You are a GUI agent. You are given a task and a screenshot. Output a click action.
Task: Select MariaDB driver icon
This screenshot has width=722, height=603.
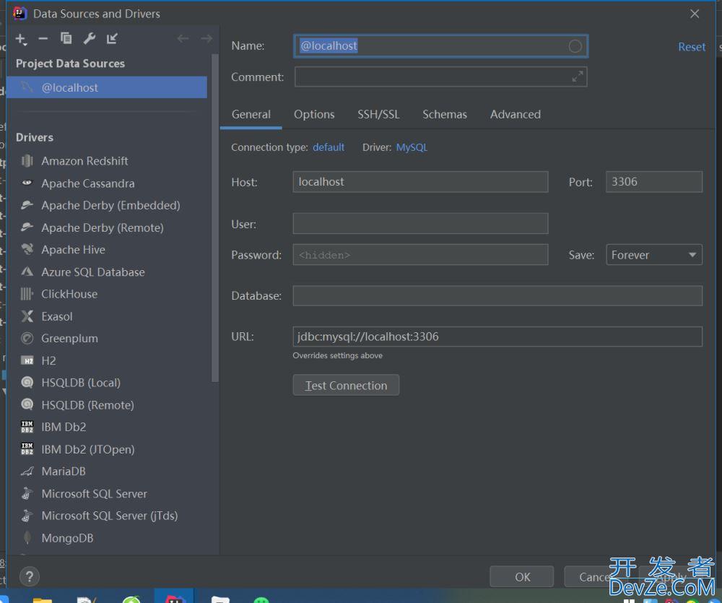[27, 471]
